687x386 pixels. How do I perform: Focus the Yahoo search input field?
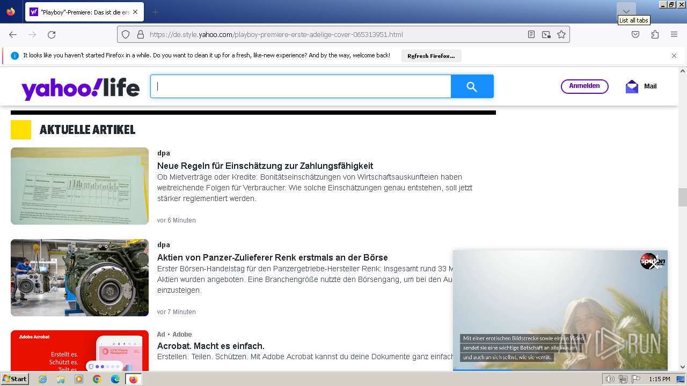click(301, 86)
